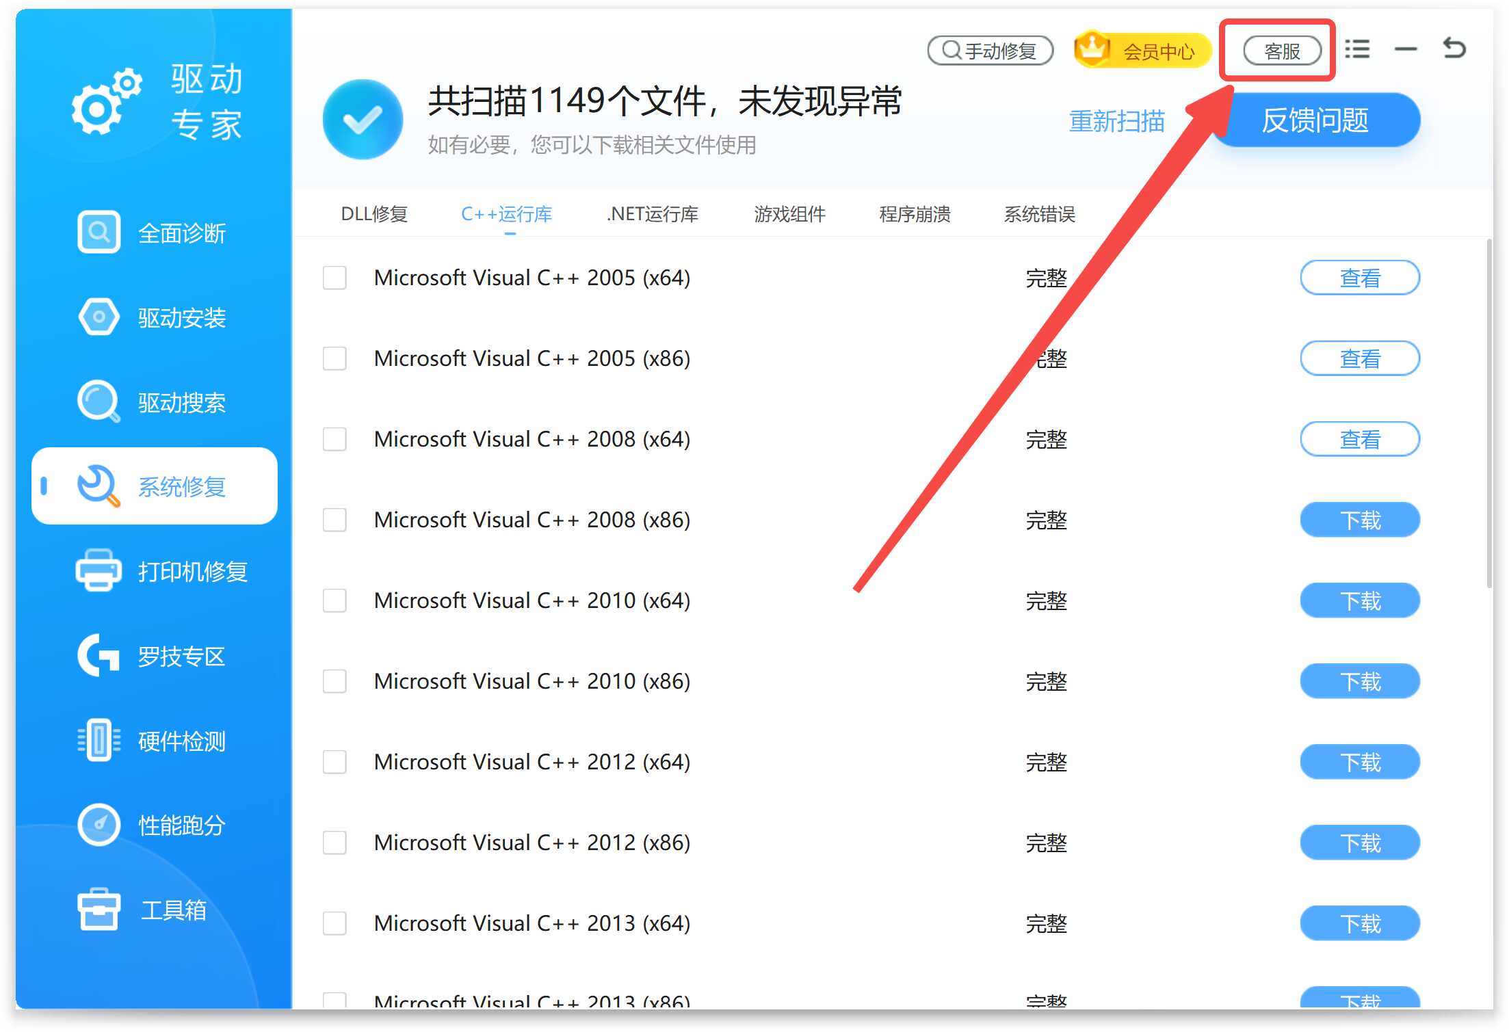Click the 反馈问题 button
The height and width of the screenshot is (1032, 1509).
(x=1315, y=120)
